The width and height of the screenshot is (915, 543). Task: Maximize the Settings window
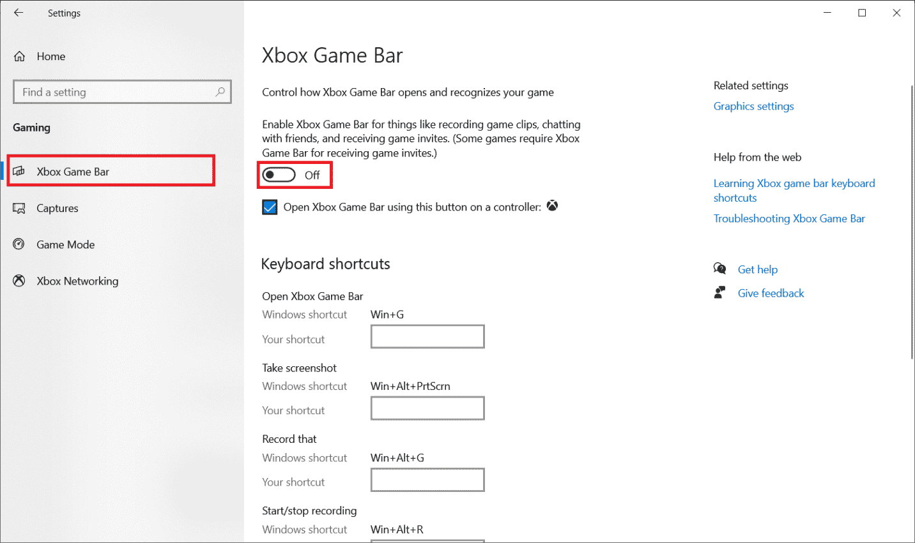click(x=862, y=13)
